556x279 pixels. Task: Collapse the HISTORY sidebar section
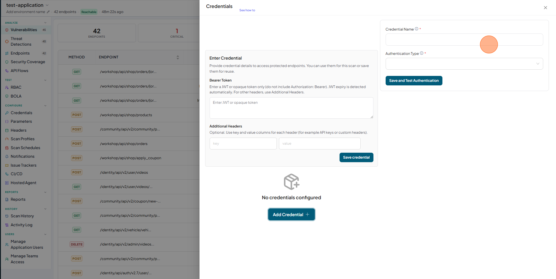[x=45, y=209]
